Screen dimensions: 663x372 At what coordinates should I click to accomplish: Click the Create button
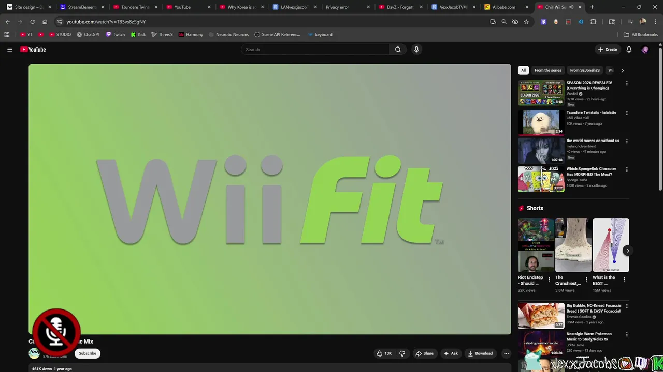(x=607, y=50)
